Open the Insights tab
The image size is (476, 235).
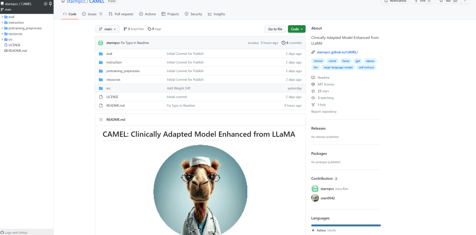coord(216,14)
